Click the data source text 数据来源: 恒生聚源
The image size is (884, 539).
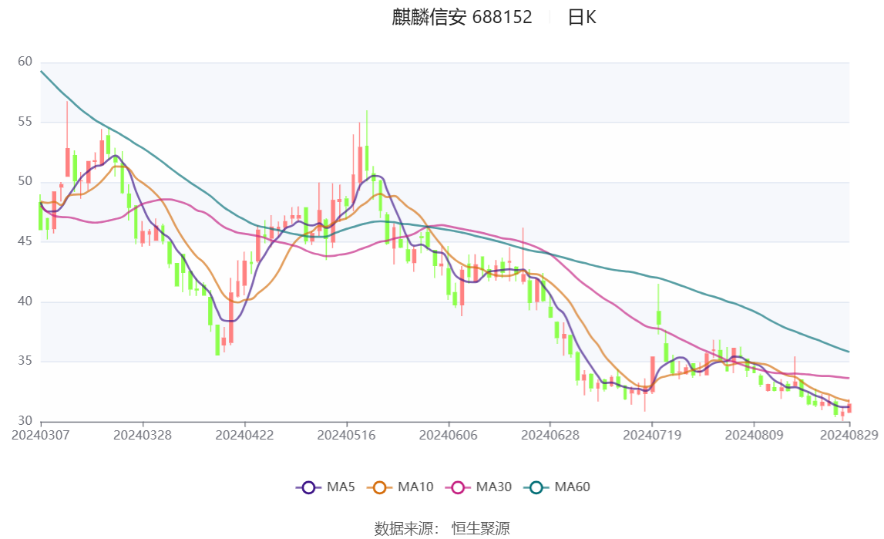[x=442, y=528]
